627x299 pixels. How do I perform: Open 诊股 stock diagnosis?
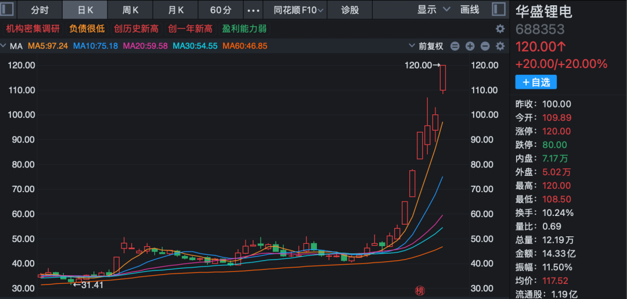[x=350, y=10]
